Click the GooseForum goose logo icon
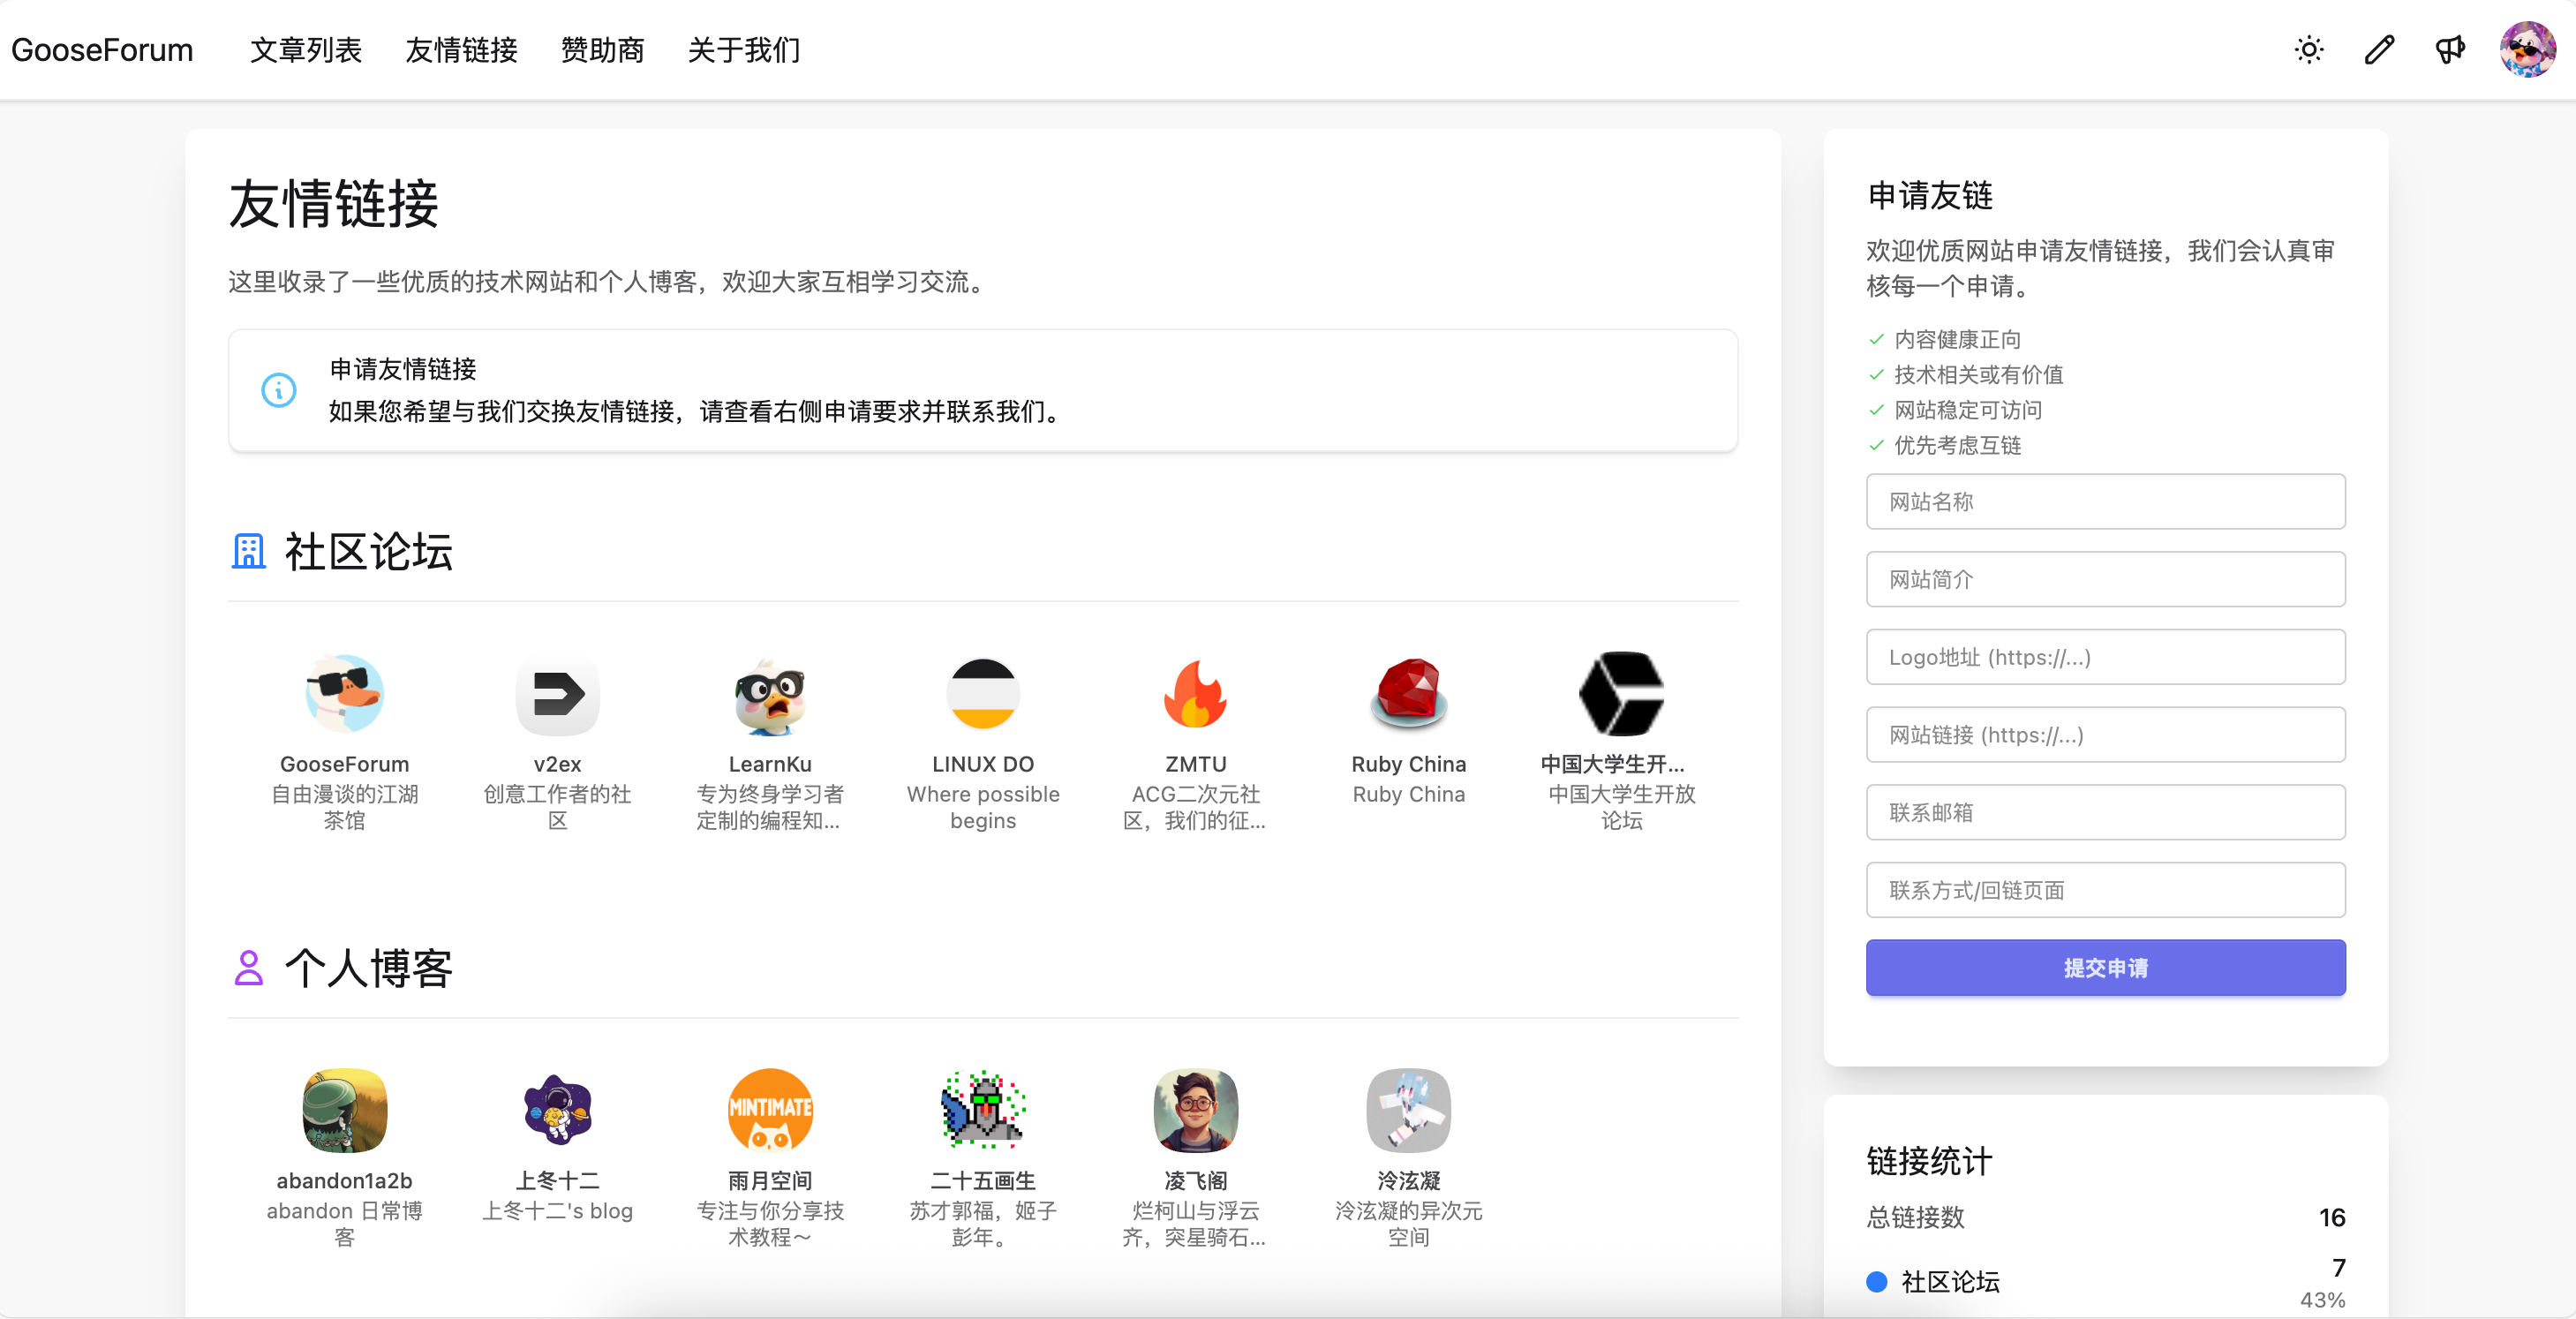Screen dimensions: 2576x1319 344,694
